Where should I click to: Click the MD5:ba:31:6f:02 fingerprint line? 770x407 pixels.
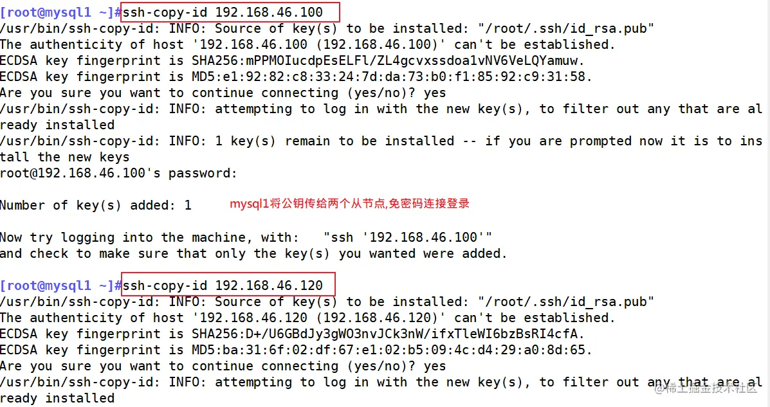pyautogui.click(x=296, y=350)
